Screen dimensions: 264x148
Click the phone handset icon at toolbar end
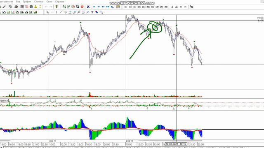[x=191, y=7]
